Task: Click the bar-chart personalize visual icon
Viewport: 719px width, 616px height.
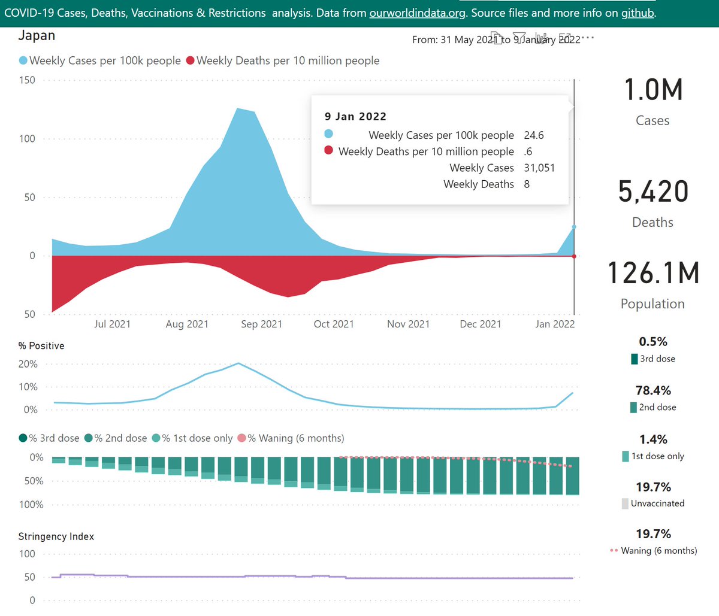Action: [x=543, y=38]
